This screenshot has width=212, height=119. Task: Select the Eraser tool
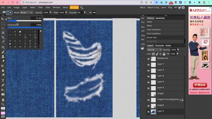tap(3, 61)
